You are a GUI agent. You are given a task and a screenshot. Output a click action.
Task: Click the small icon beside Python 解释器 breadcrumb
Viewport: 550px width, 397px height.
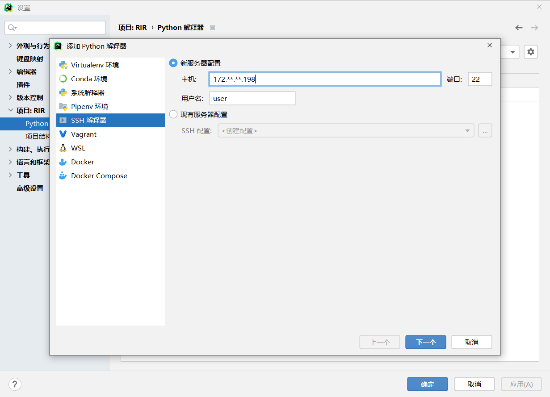click(x=213, y=28)
